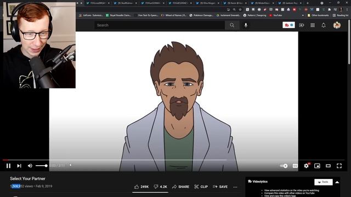Viewport: 351px width, 197px height.
Task: Click the zoom magnifier in address bar
Action: pyautogui.click(x=234, y=10)
